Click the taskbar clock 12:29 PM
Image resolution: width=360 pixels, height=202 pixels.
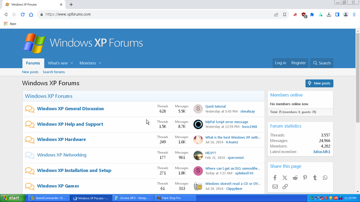(350, 198)
